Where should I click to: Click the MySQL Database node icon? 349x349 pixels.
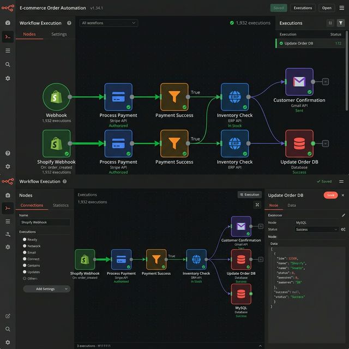(241, 294)
